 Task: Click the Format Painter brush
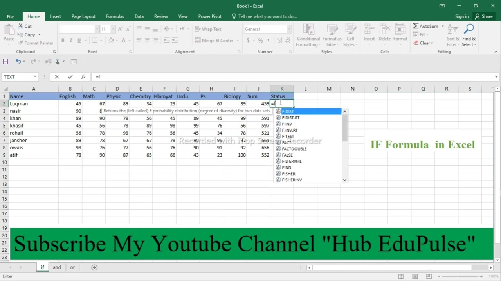(x=35, y=43)
